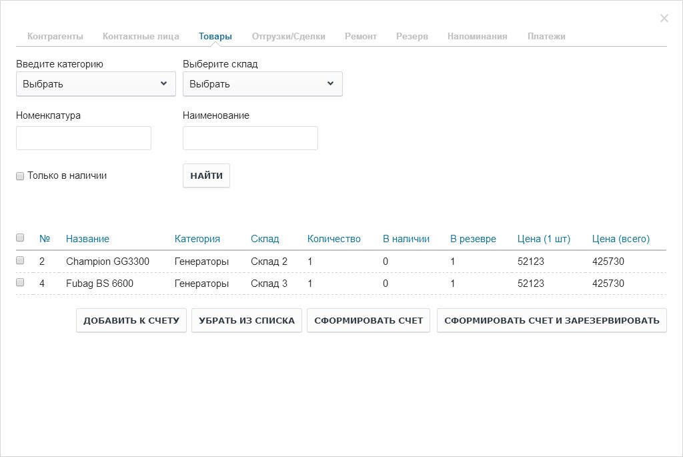The height and width of the screenshot is (457, 683).
Task: Sort by the № column header
Action: coord(45,239)
